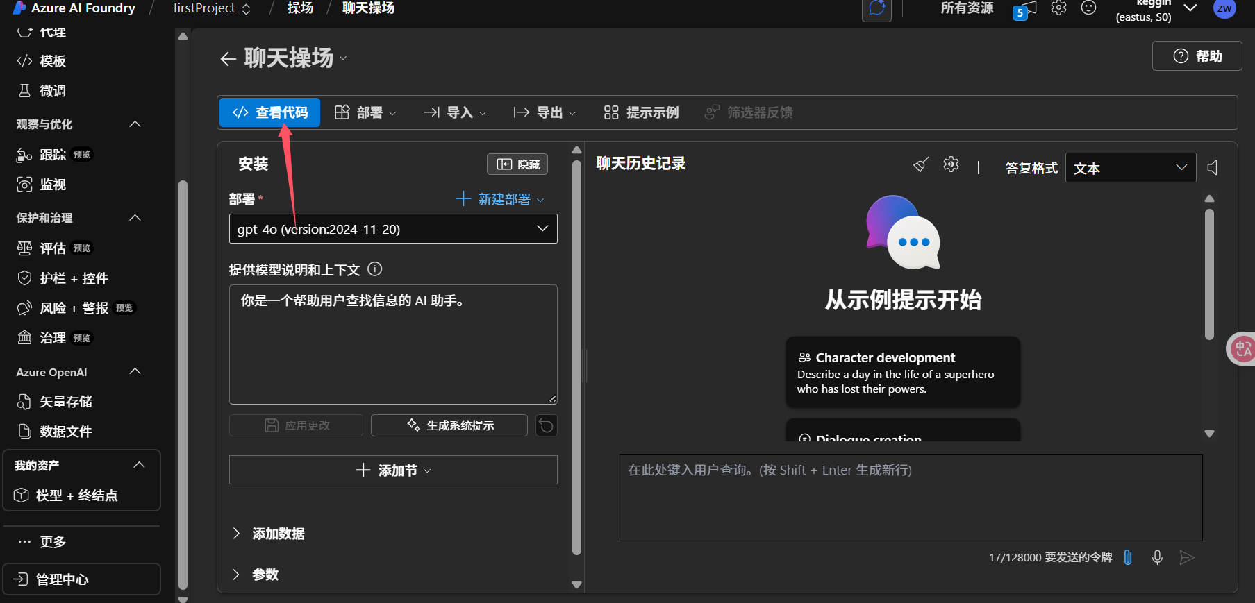Toggle the speaker audio icon
1255x603 pixels.
(x=1213, y=167)
